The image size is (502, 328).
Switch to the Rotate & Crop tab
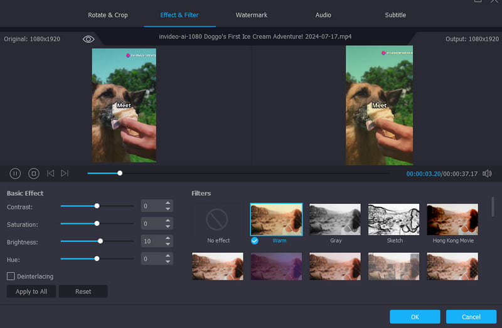pyautogui.click(x=108, y=14)
